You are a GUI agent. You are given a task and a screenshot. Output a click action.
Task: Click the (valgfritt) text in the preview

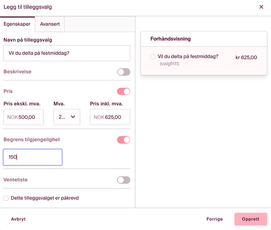[x=169, y=64]
